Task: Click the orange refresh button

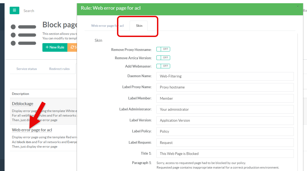Action: pyautogui.click(x=72, y=47)
